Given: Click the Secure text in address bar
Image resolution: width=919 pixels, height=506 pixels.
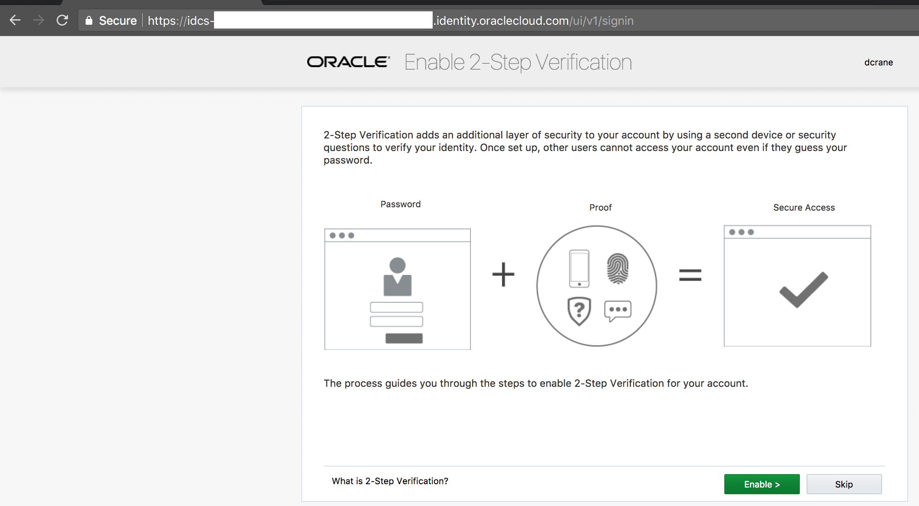Looking at the screenshot, I should (118, 21).
